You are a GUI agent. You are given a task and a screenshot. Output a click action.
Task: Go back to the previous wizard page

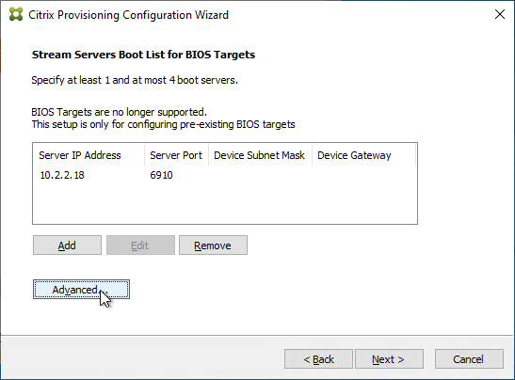coord(318,359)
